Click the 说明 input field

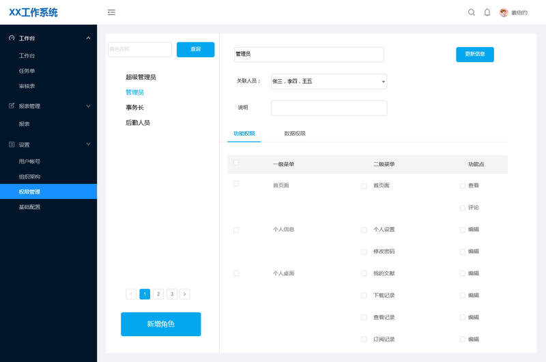329,108
